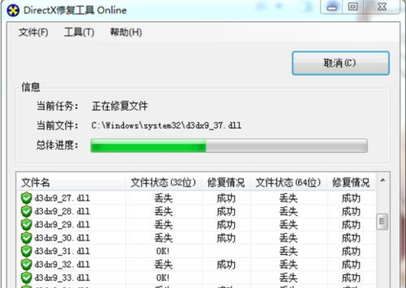Click the DirectX repair tool title icon
Screen dimensions: 406x288
13,10
